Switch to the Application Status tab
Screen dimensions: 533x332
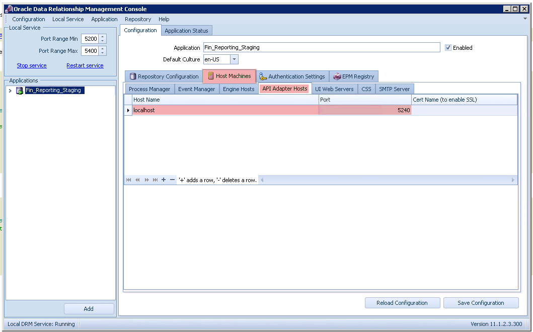tap(187, 30)
